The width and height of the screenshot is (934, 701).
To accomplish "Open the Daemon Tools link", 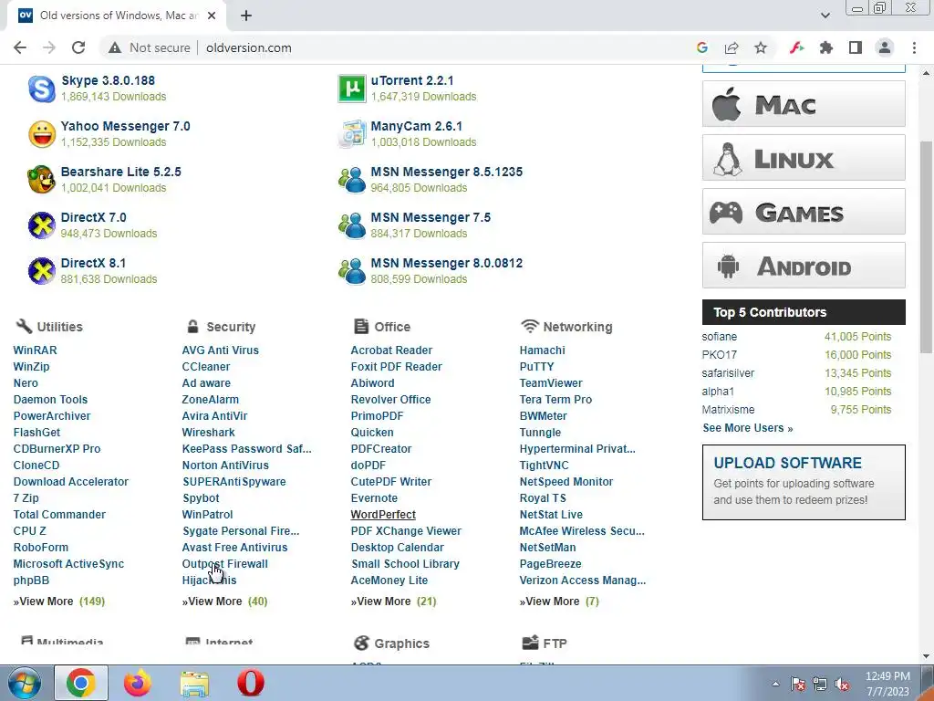I will click(x=51, y=400).
